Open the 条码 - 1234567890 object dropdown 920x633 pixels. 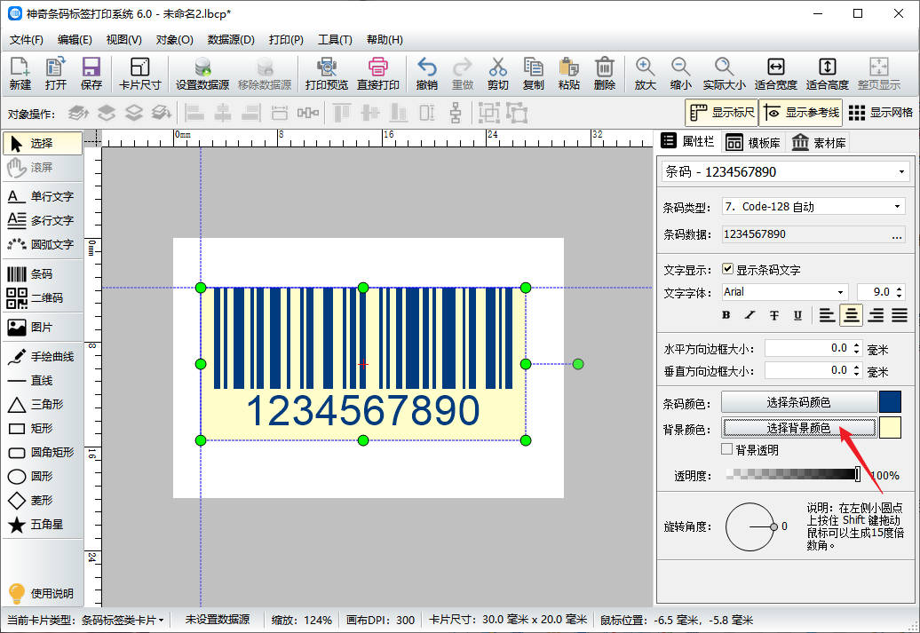click(x=901, y=172)
